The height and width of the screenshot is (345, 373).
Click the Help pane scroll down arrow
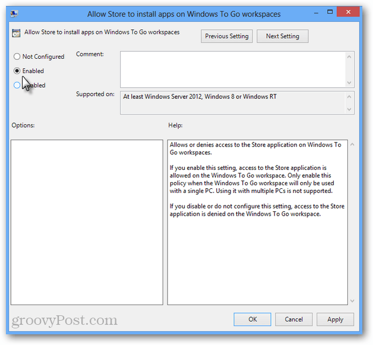click(352, 301)
